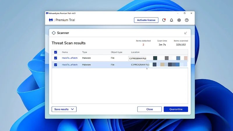Open the help question mark icon
This screenshot has height=131, width=233.
[x=187, y=20]
